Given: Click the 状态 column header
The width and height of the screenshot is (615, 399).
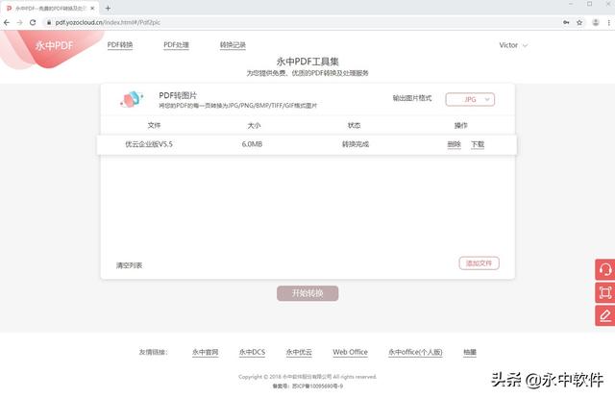Looking at the screenshot, I should tap(355, 125).
